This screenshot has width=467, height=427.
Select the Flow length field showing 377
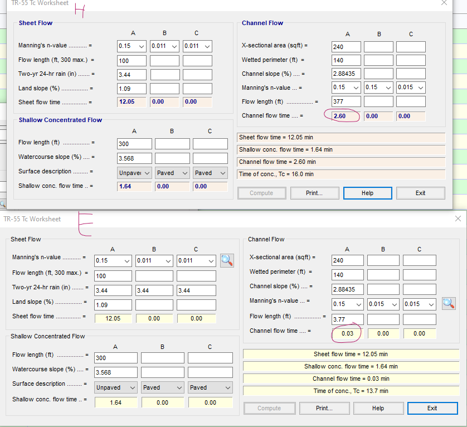pyautogui.click(x=346, y=101)
